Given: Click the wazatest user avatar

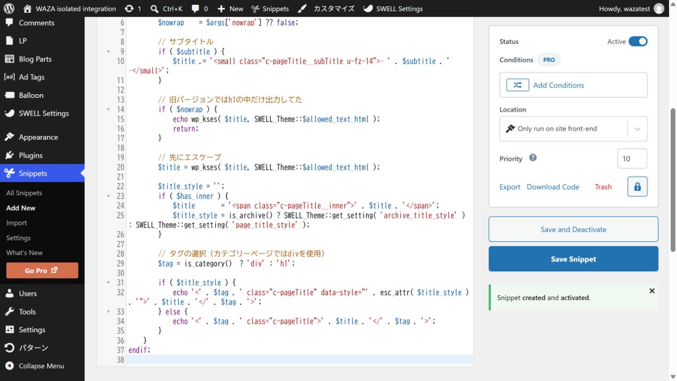Looking at the screenshot, I should pos(659,9).
